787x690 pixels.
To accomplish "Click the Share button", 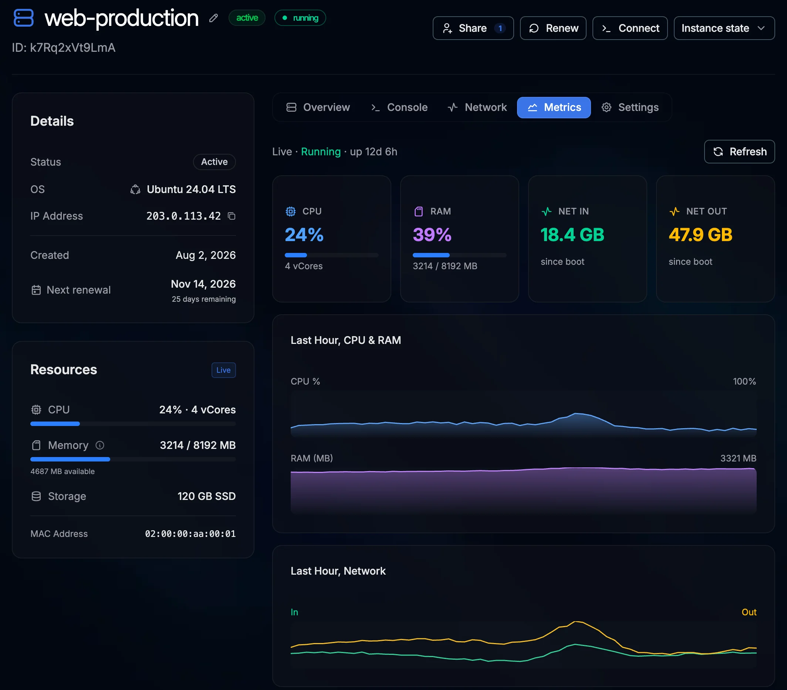I will tap(473, 28).
